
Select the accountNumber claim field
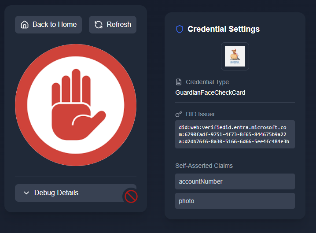tap(235, 181)
